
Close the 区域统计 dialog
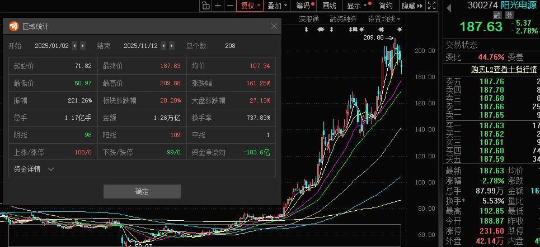click(x=274, y=26)
